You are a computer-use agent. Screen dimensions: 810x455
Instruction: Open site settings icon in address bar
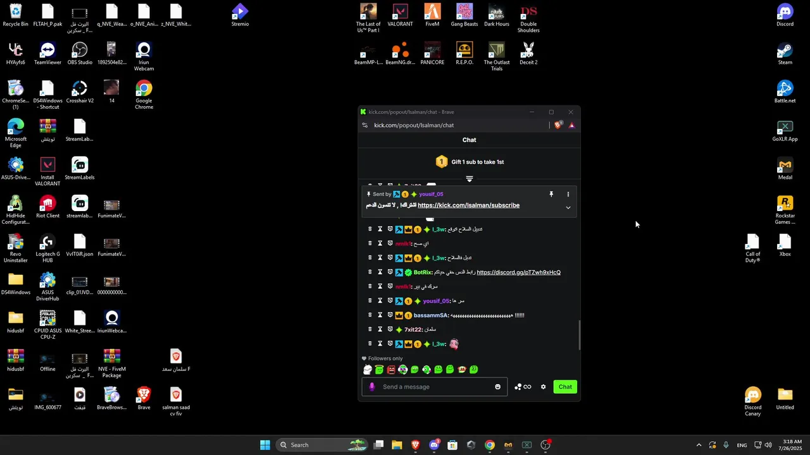coord(364,125)
